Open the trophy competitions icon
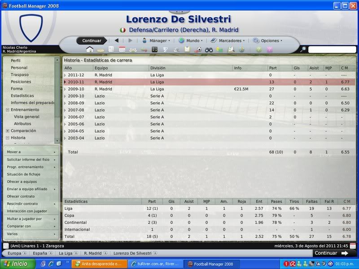Image resolution: width=359 pixels, height=269 pixels. pyautogui.click(x=165, y=49)
